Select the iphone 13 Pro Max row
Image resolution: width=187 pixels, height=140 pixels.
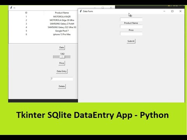43,34
